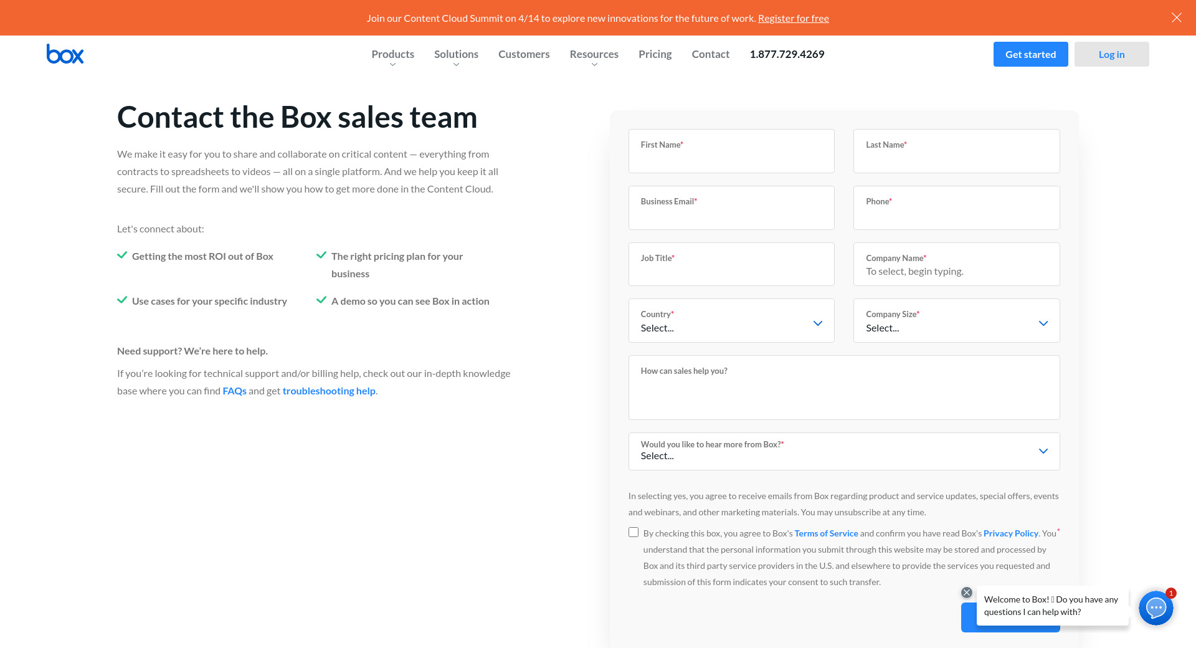Open the chat bubble icon

point(1156,607)
